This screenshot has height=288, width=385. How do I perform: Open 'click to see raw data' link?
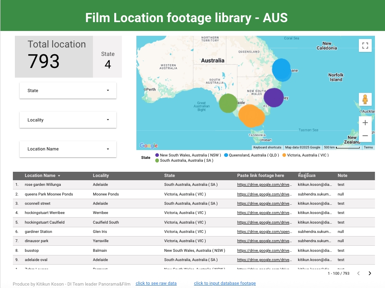tap(156, 283)
